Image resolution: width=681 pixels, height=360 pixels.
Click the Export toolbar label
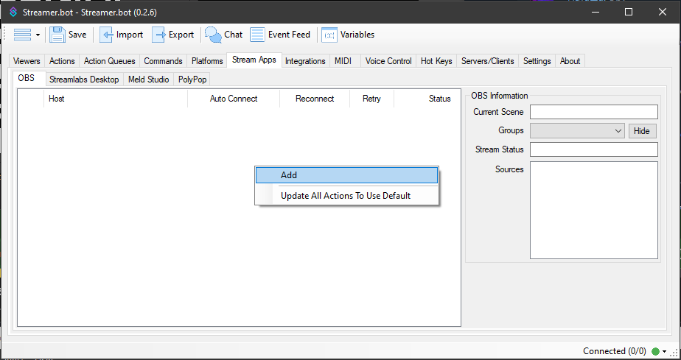point(181,35)
